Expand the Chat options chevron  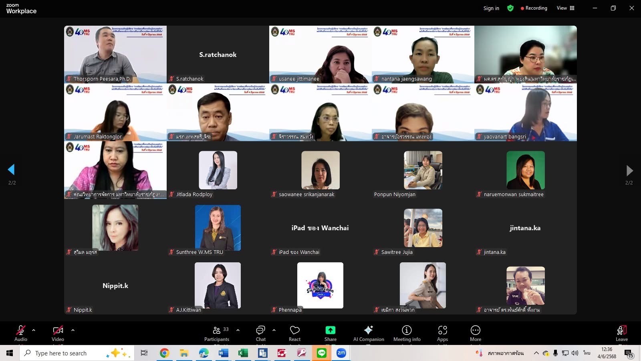coord(274,330)
